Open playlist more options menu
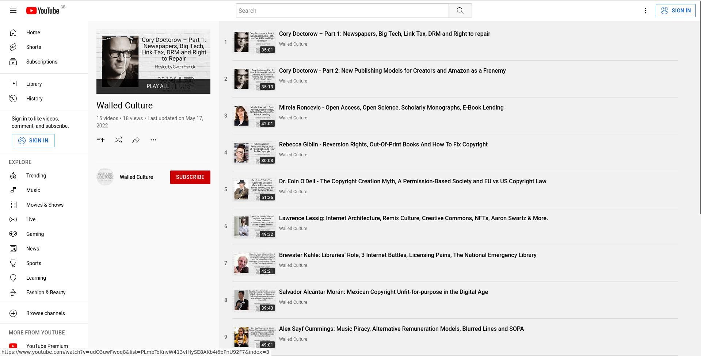Viewport: 701px width, 356px height. 153,140
